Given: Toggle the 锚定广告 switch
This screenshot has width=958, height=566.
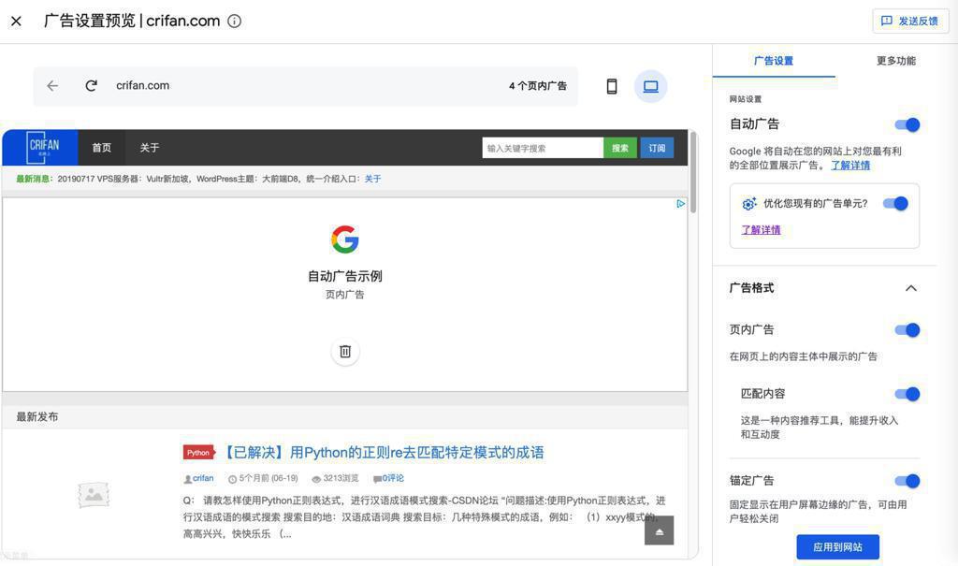Looking at the screenshot, I should (x=907, y=481).
